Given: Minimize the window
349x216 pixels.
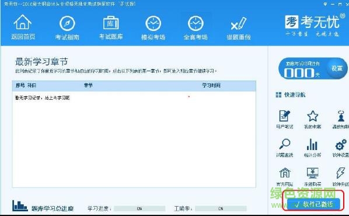Looking at the screenshot, I should tap(332, 4).
